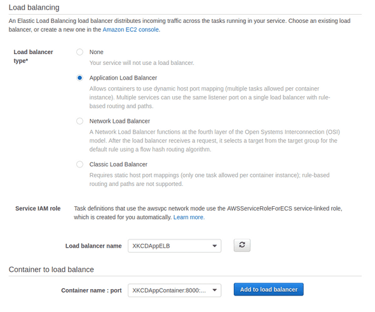Viewport: 375px width, 312px height.
Task: Open the Load balancer name dropdown
Action: click(x=174, y=246)
